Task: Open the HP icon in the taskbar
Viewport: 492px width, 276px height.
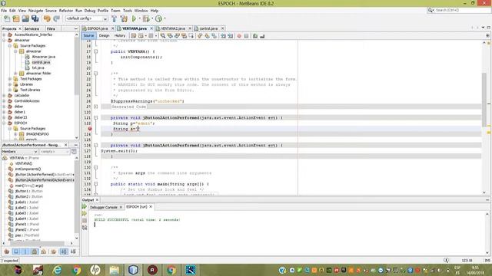Action: 95,270
